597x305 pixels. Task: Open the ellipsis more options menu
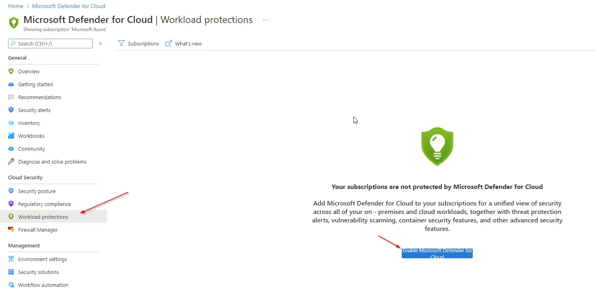pos(265,20)
